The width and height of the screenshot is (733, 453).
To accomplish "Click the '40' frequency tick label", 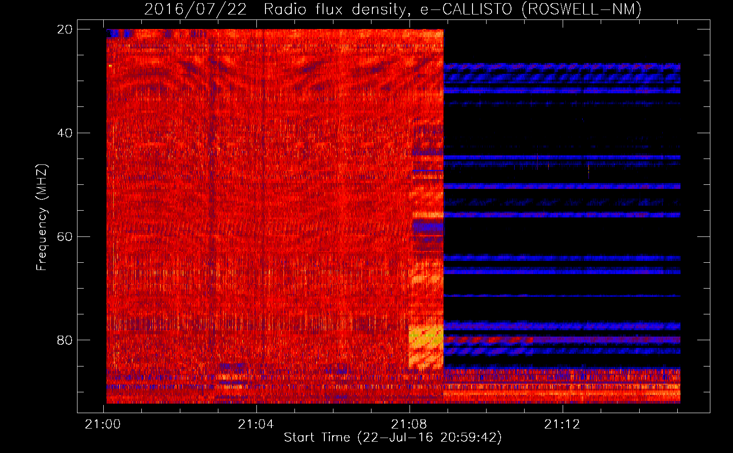I will (x=65, y=133).
